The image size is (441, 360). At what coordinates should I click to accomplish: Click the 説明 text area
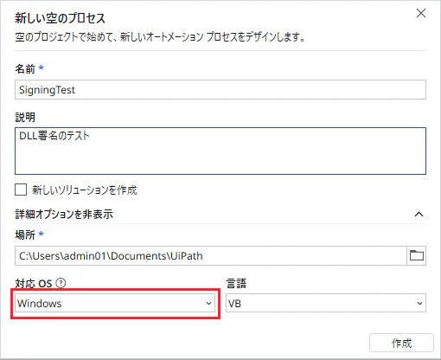click(x=220, y=151)
